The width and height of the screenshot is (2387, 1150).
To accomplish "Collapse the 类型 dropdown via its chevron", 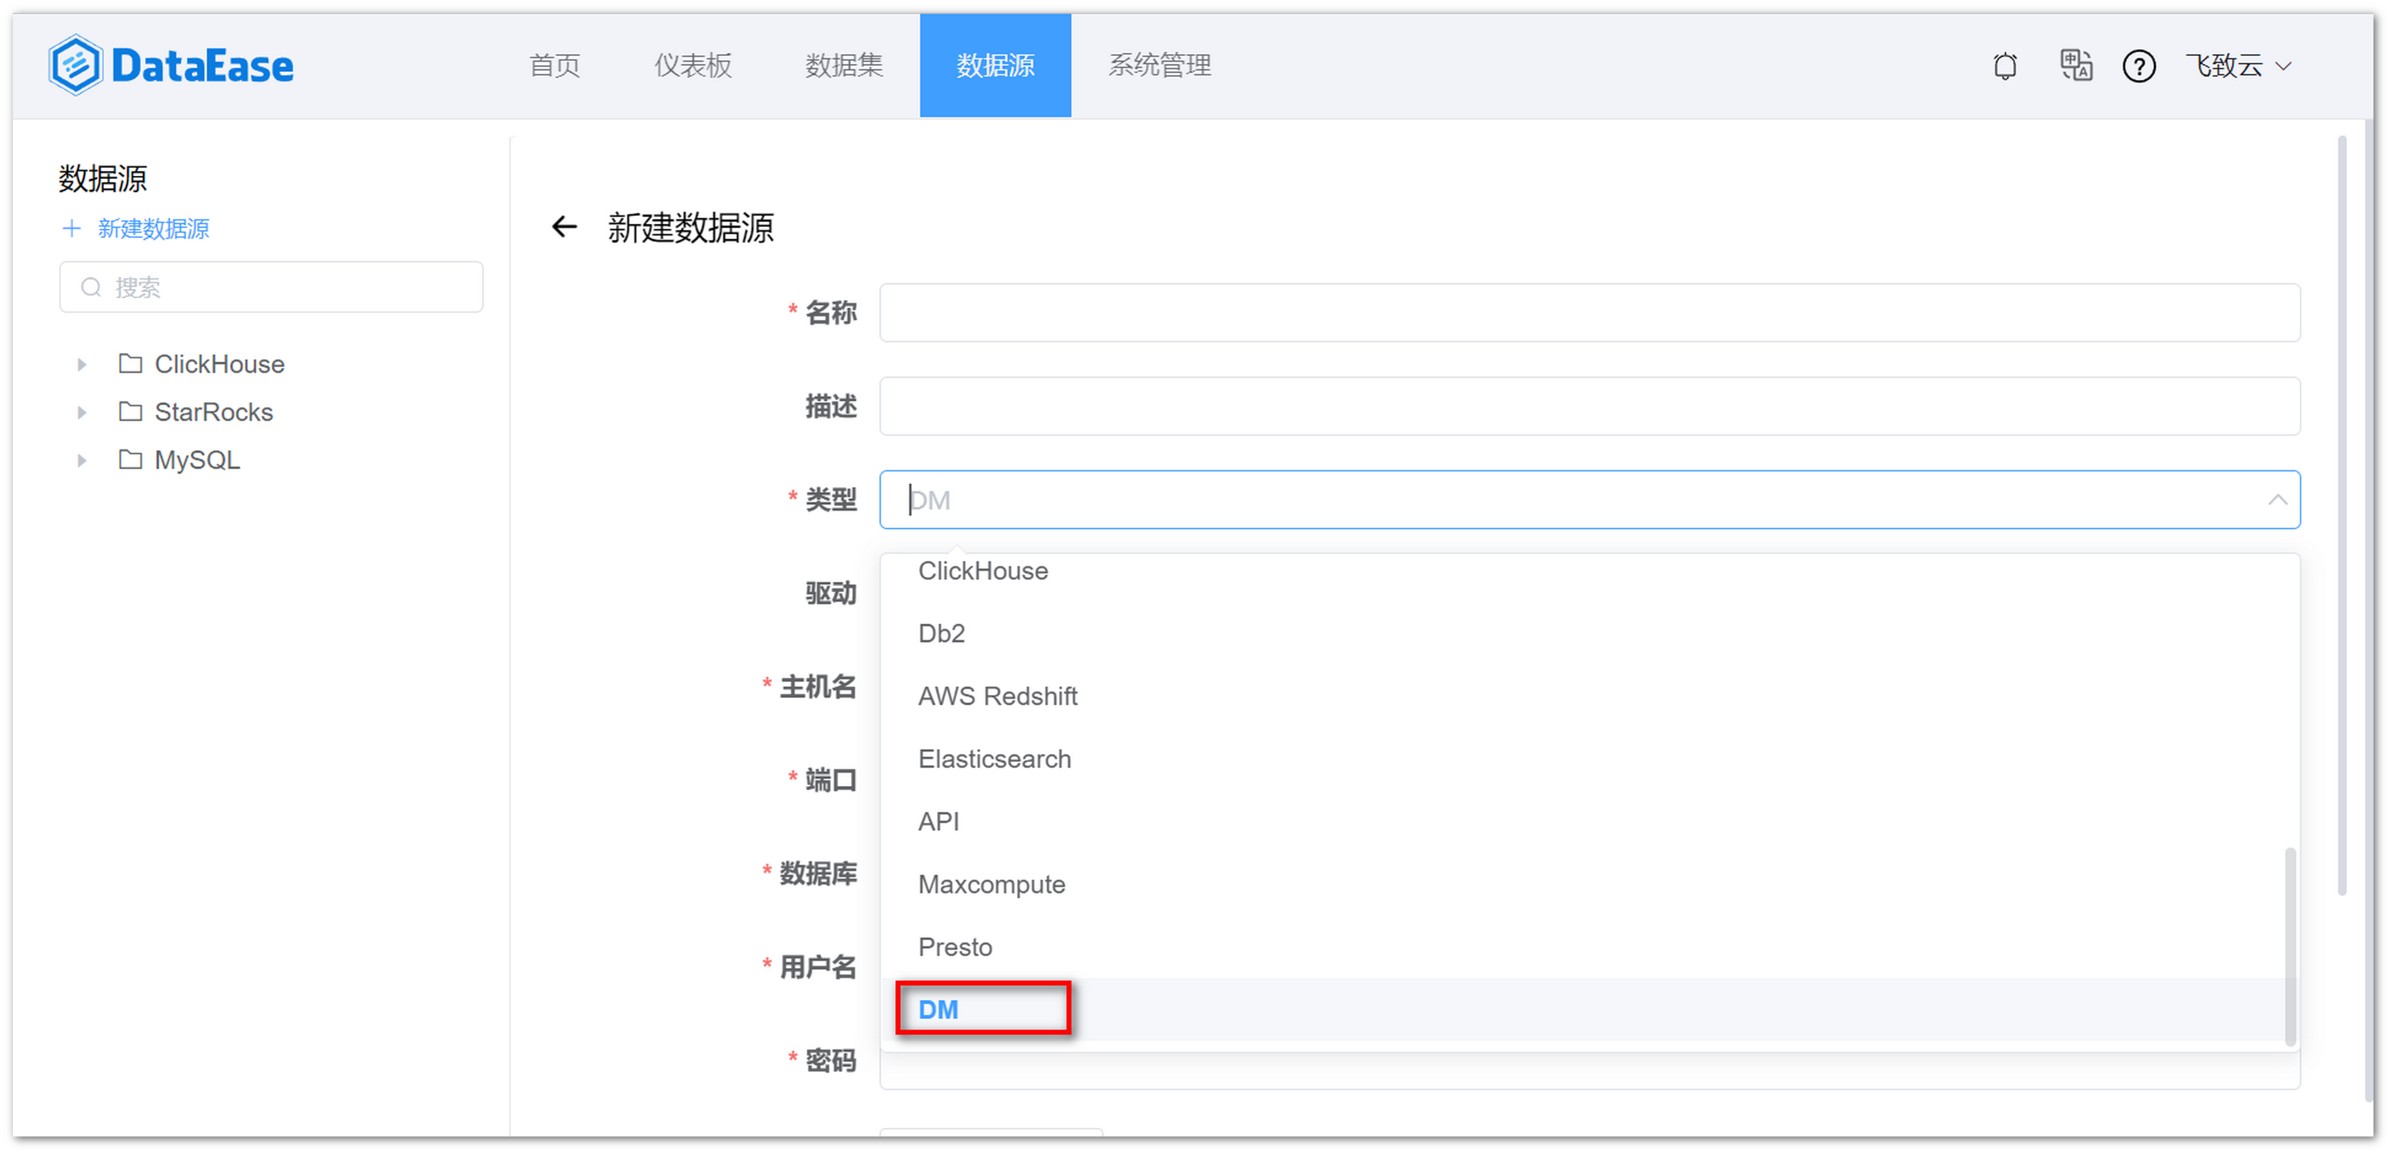I will (2277, 500).
